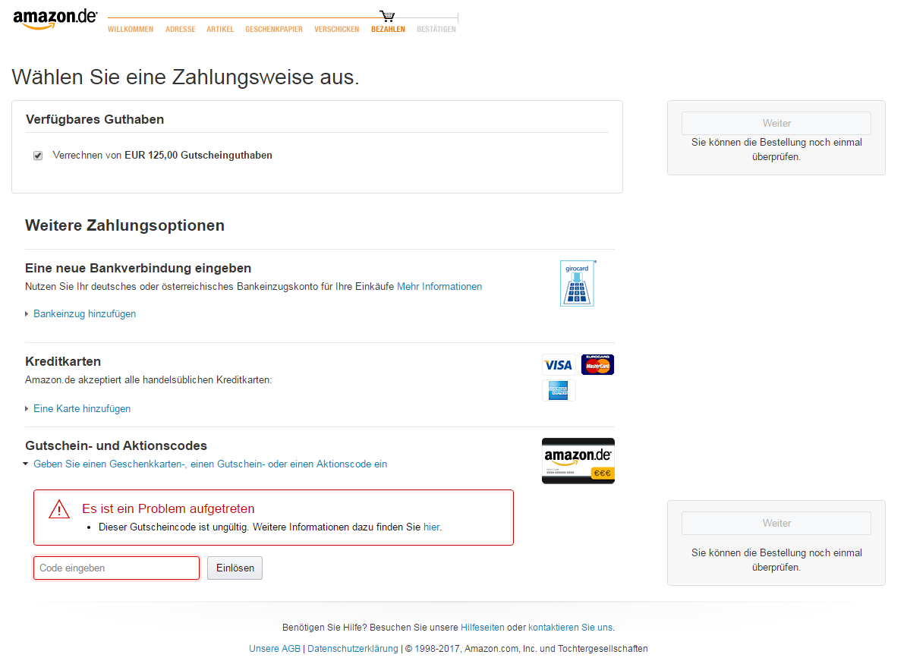Click the VISA card logo

[x=558, y=365]
